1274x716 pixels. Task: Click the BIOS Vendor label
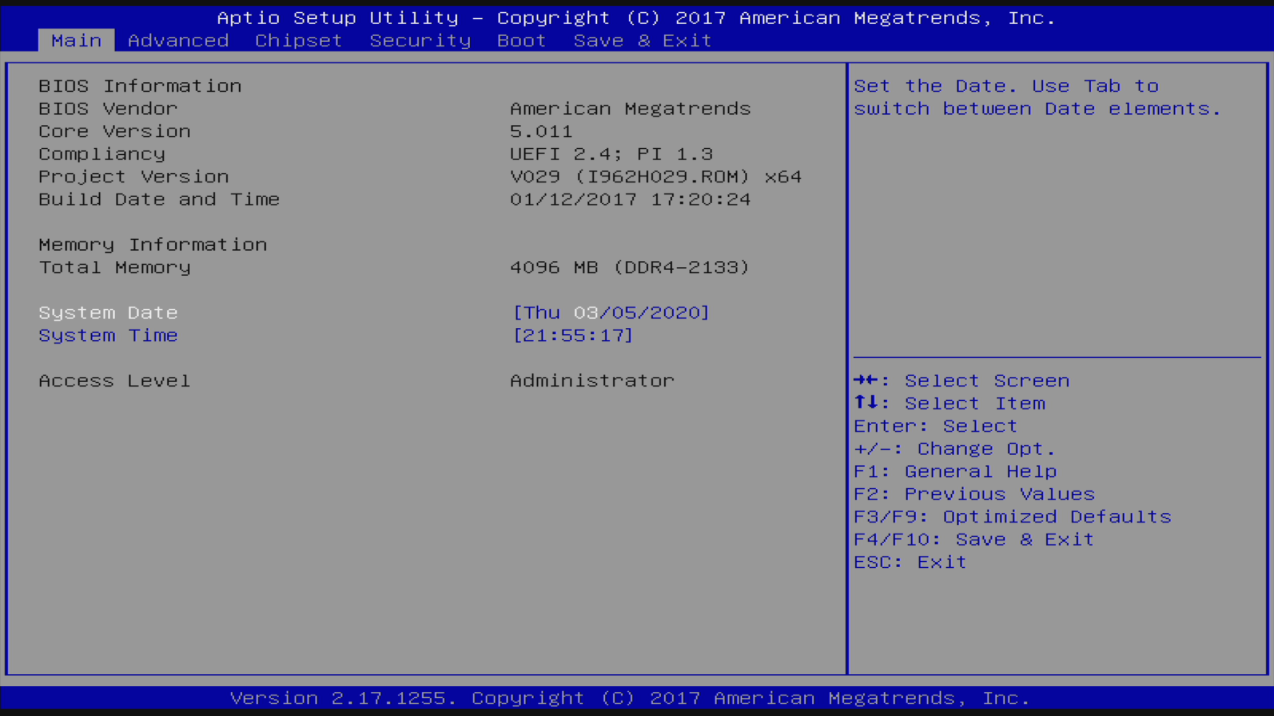click(108, 109)
